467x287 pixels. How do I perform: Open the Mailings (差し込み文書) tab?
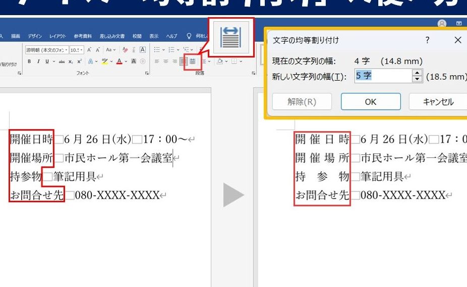click(x=112, y=36)
